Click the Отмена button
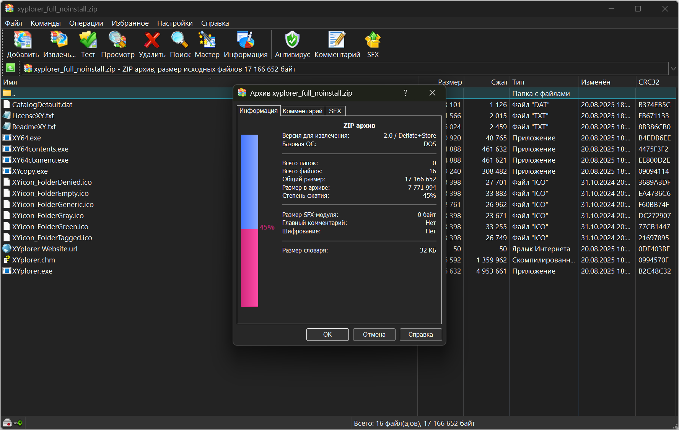Image resolution: width=679 pixels, height=430 pixels. (374, 334)
